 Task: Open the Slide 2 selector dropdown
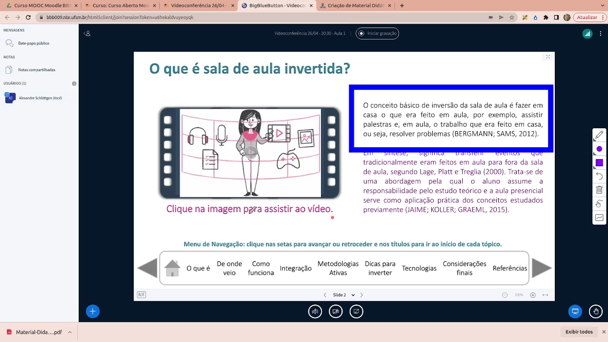344,295
